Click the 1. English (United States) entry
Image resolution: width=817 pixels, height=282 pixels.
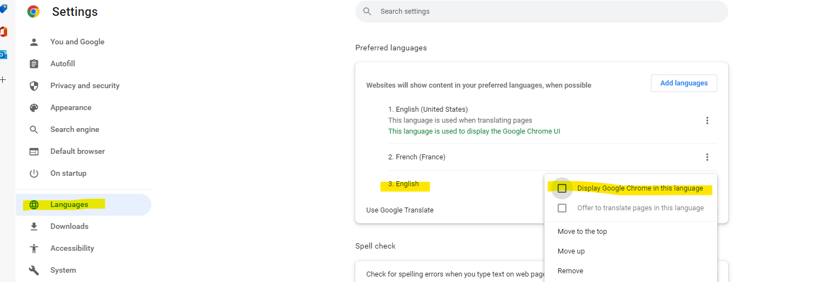point(428,110)
